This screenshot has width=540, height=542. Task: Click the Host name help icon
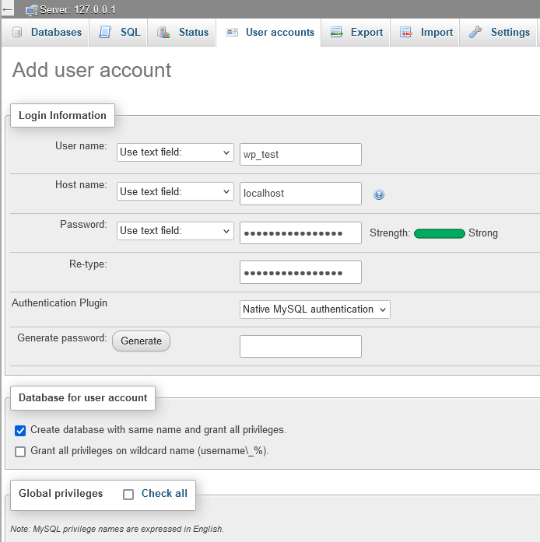click(x=379, y=194)
